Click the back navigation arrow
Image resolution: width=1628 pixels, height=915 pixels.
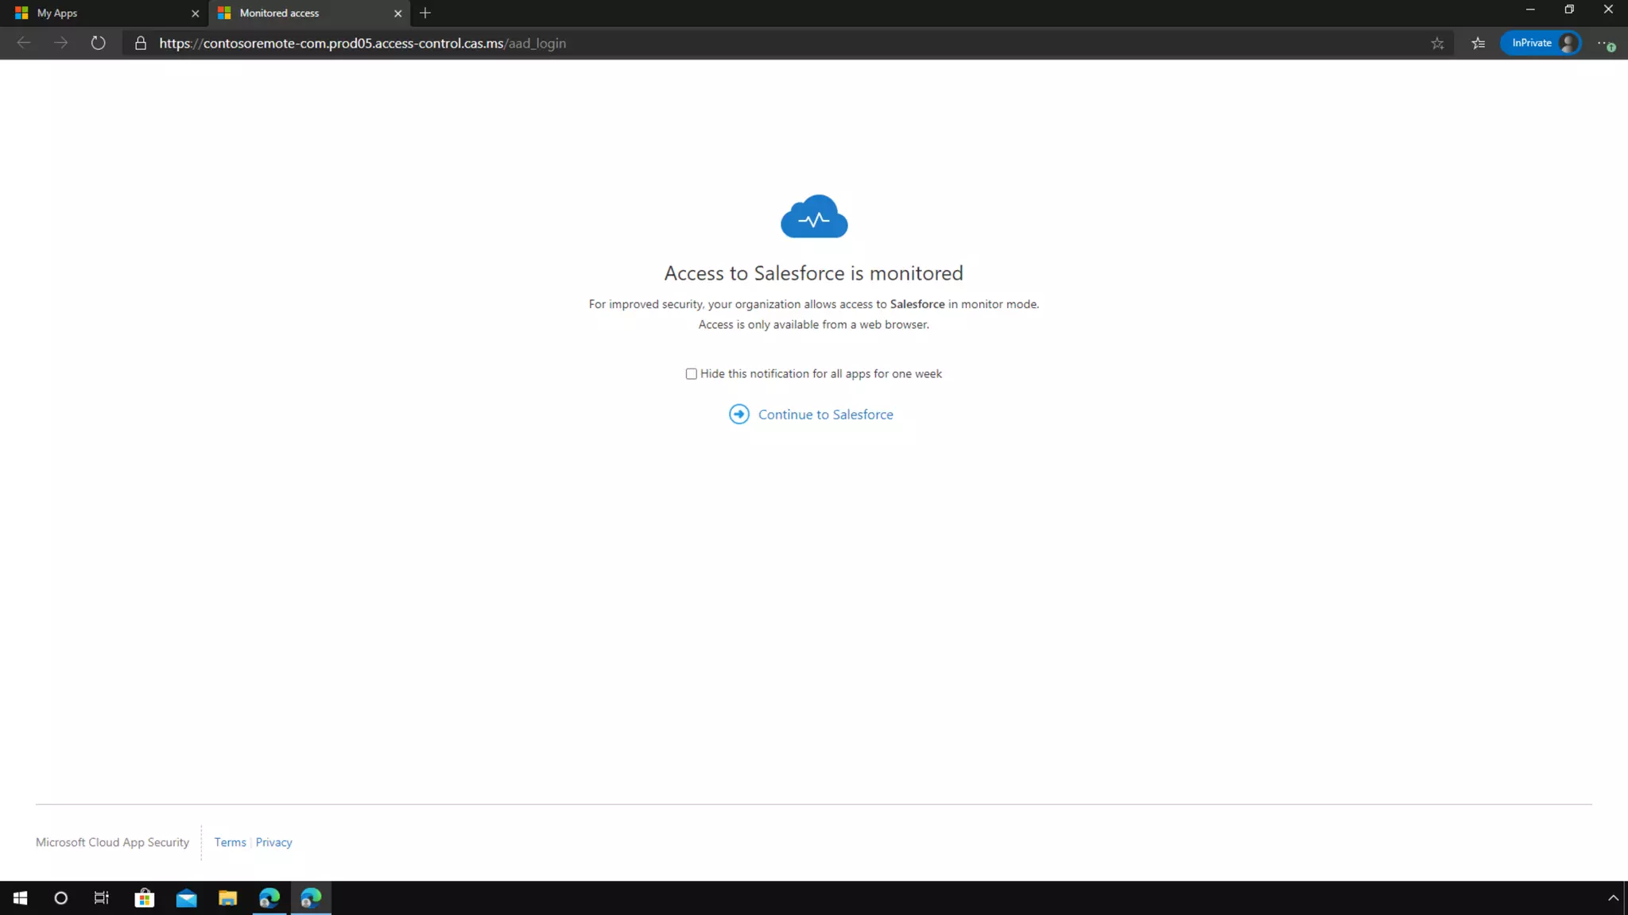click(x=24, y=43)
